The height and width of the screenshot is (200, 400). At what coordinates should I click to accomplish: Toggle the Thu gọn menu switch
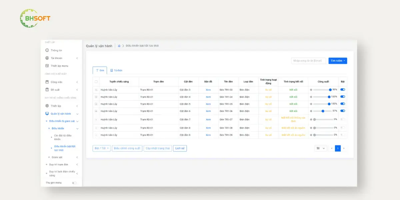[74, 183]
